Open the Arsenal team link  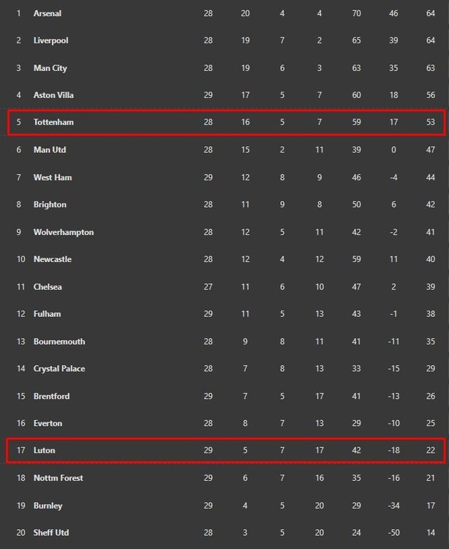click(x=48, y=13)
